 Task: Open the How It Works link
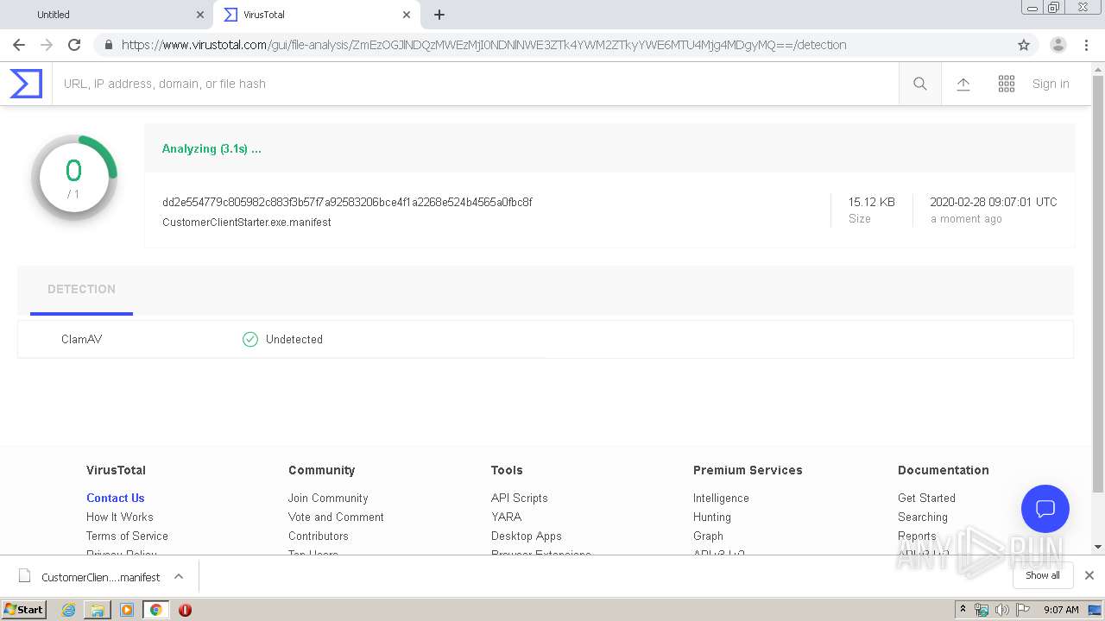pyautogui.click(x=120, y=517)
